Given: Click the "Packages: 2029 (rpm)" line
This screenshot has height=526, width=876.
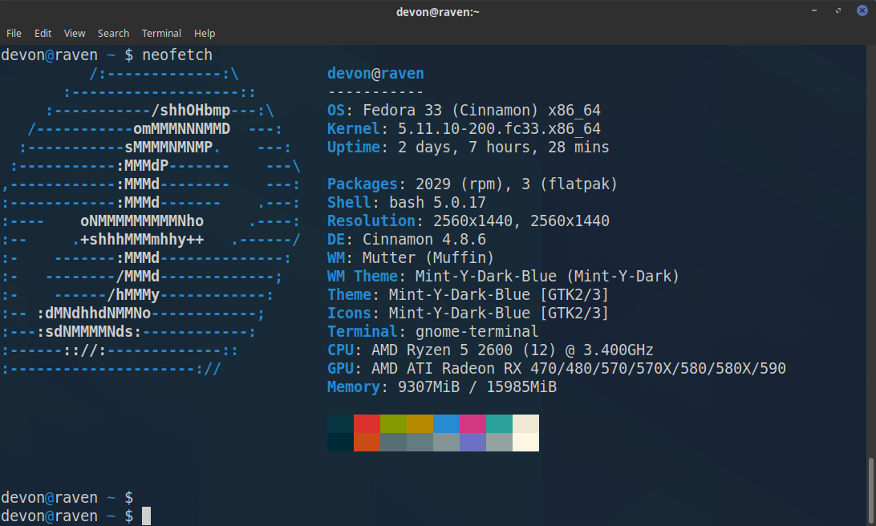Looking at the screenshot, I should (x=472, y=184).
